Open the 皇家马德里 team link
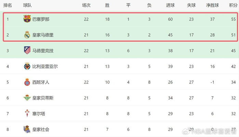The image size is (239, 137). [x=43, y=35]
